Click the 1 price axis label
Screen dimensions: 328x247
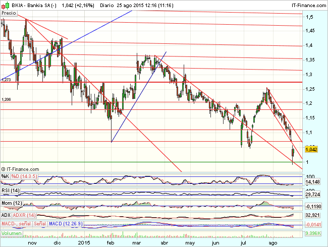click(x=307, y=162)
